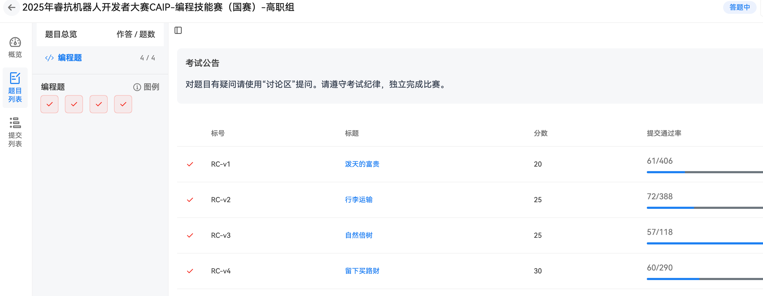Expand the 编程题 category row

[x=70, y=58]
